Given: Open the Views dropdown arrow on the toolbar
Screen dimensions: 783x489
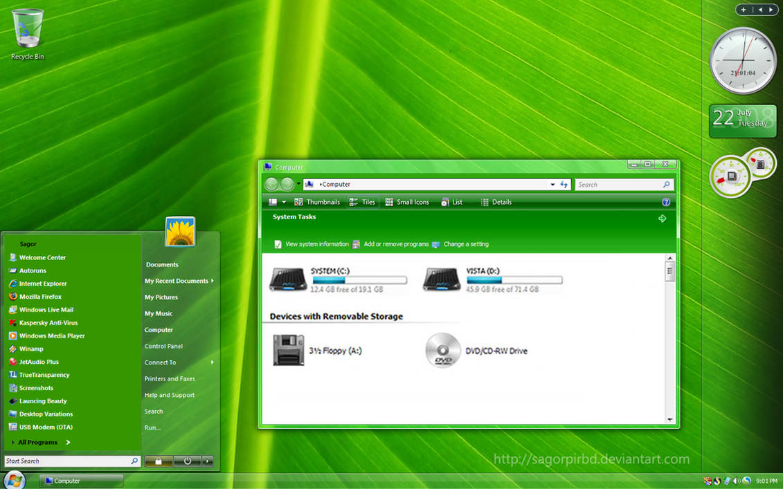Looking at the screenshot, I should coord(284,201).
